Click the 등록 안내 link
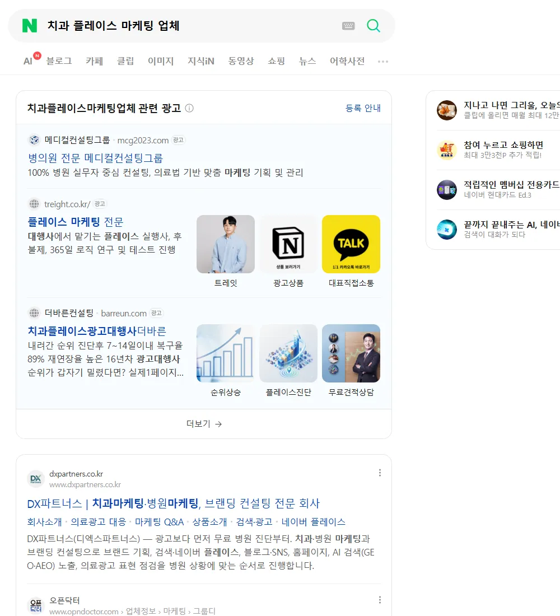Viewport: 560px width, 616px height. click(363, 108)
